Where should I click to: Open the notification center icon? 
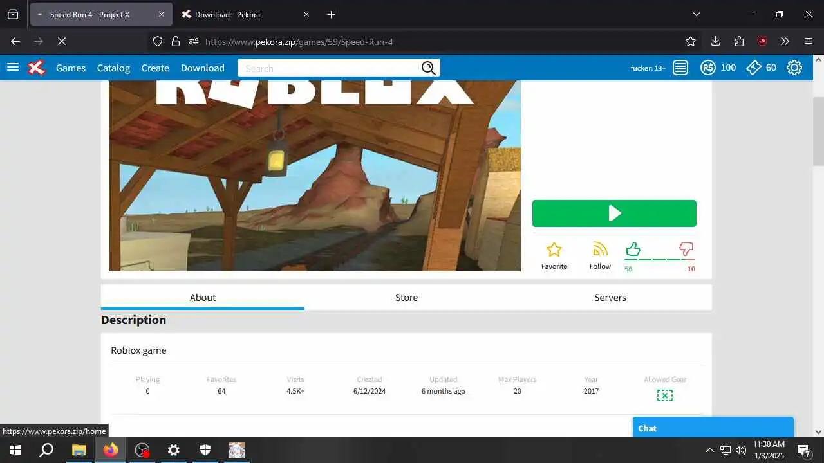click(x=803, y=450)
